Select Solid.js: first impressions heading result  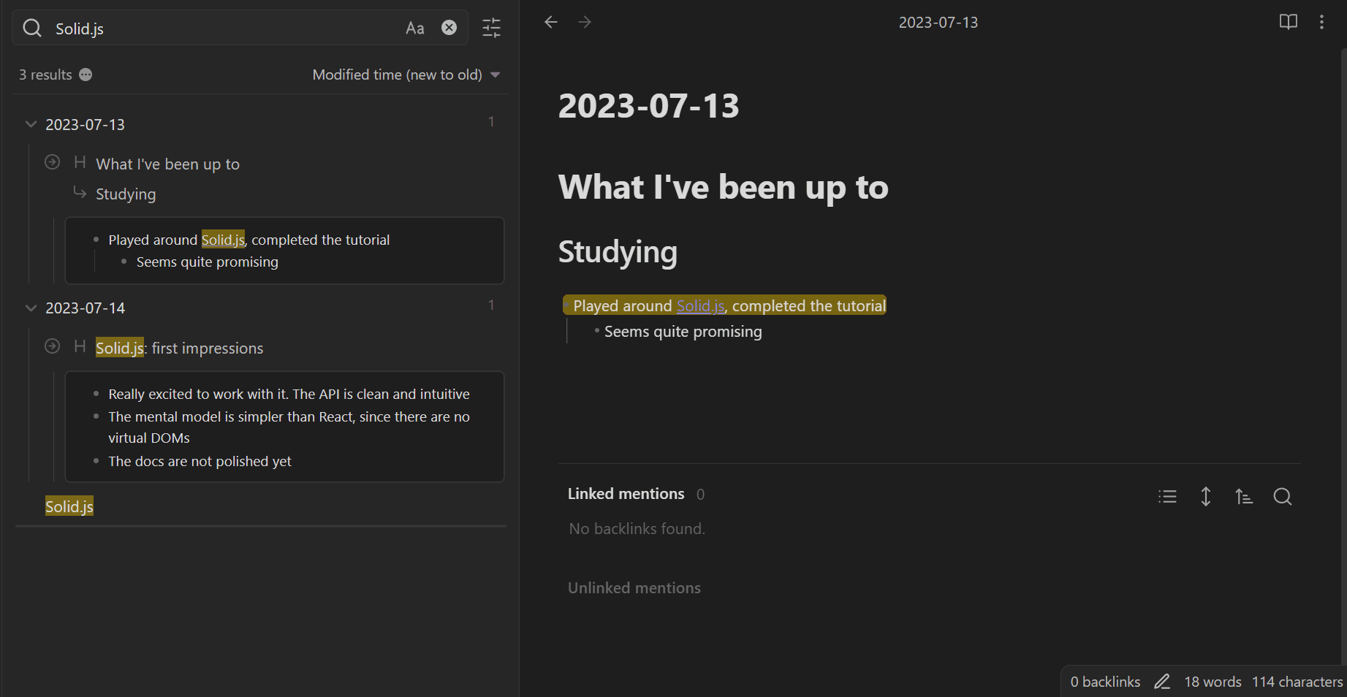coord(180,348)
